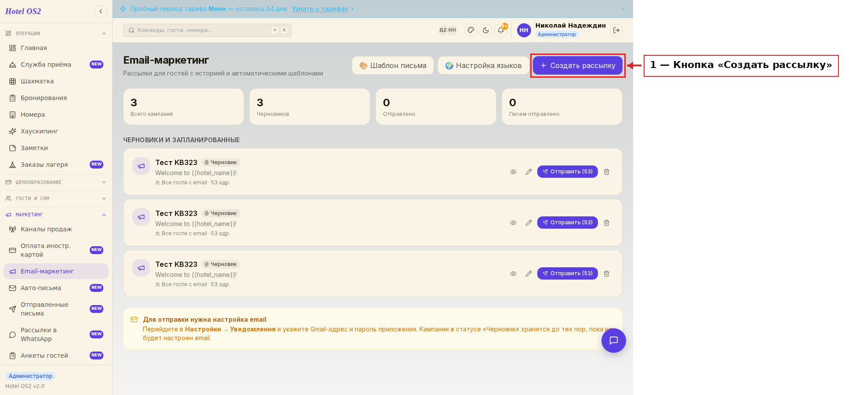Preview the first Тест KB323 draft
Screen dimensions: 849x395
[x=513, y=172]
